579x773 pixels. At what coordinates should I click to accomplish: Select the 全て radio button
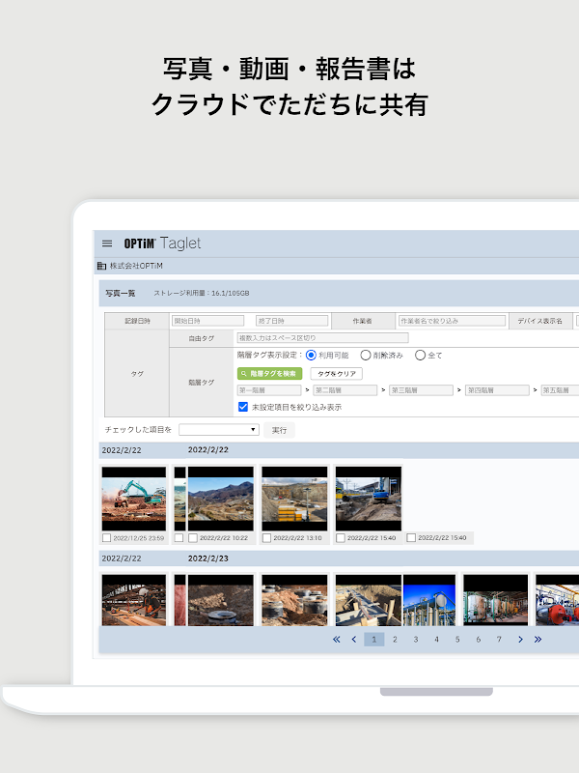(420, 356)
